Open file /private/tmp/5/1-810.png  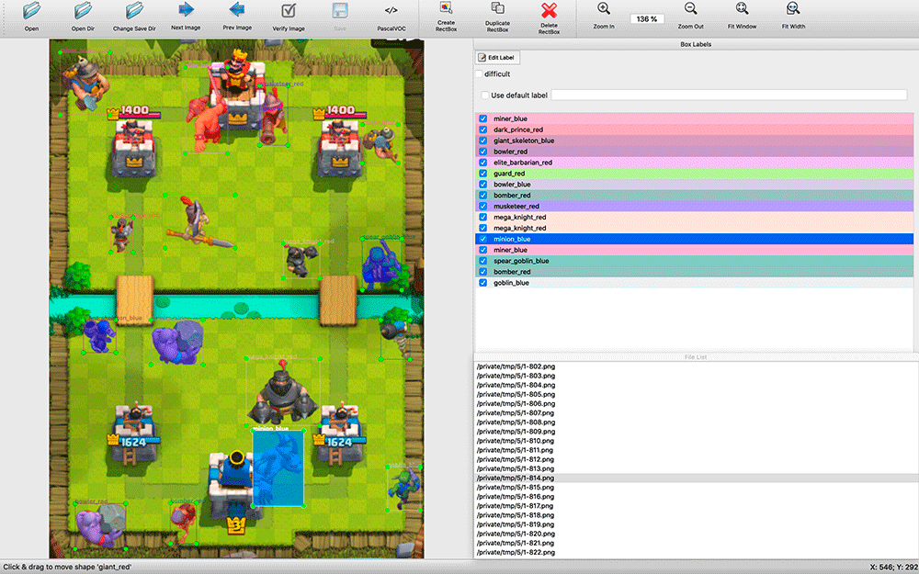click(516, 441)
